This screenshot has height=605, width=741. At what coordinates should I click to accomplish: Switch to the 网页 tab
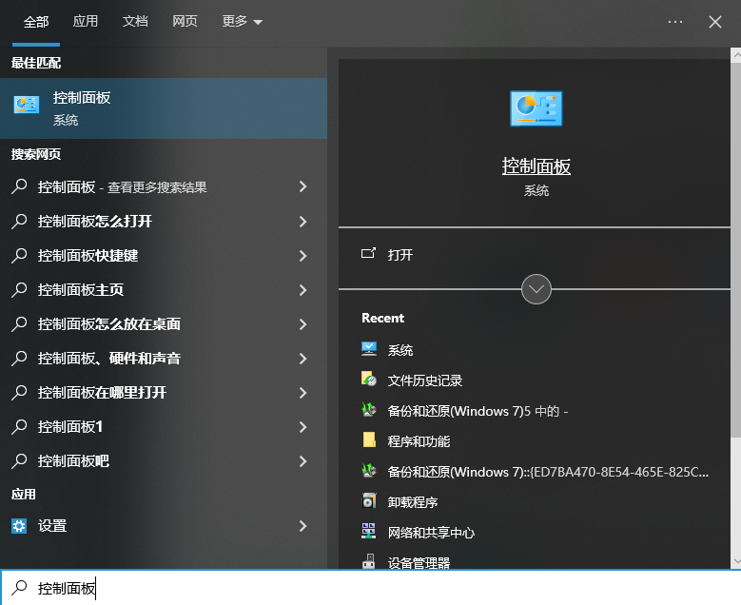185,21
